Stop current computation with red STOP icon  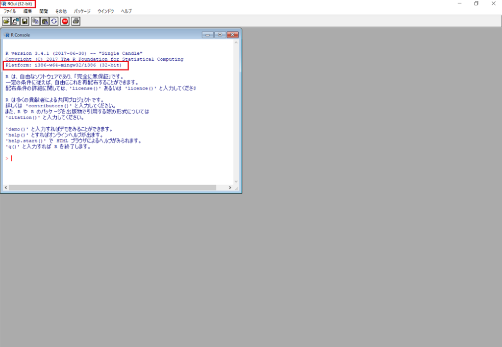click(x=65, y=21)
